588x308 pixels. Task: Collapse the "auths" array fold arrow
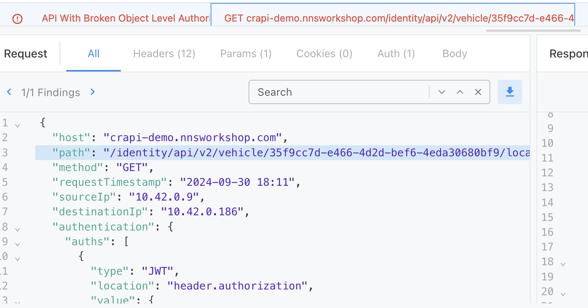[x=17, y=244]
